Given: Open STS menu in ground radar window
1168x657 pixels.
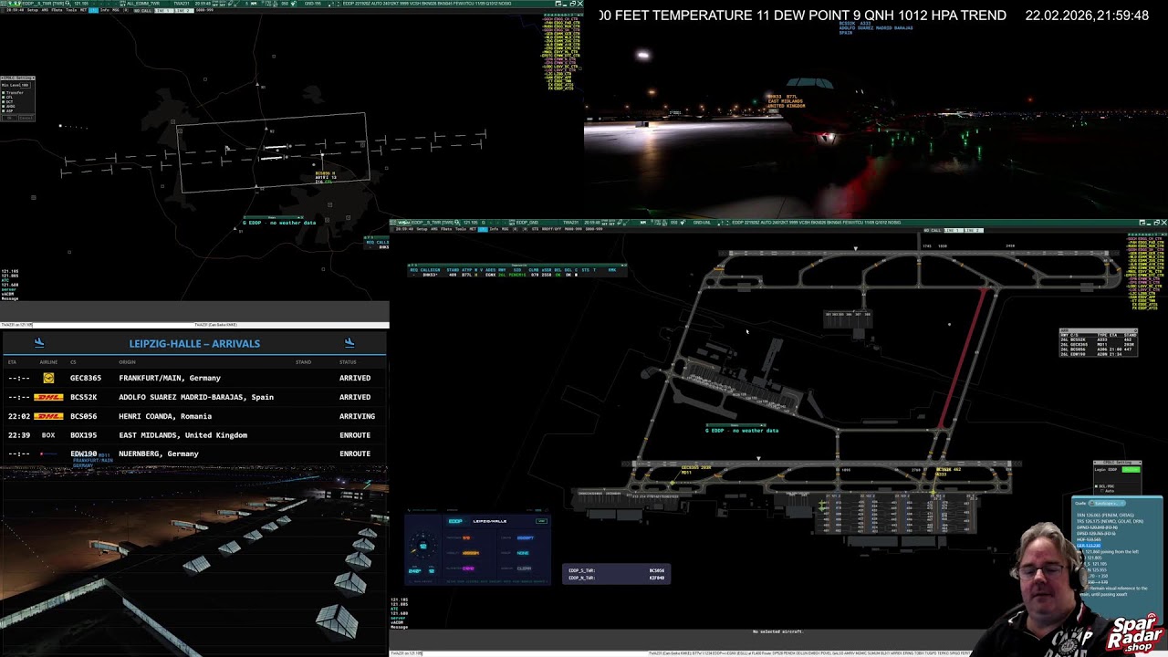Looking at the screenshot, I should point(535,229).
